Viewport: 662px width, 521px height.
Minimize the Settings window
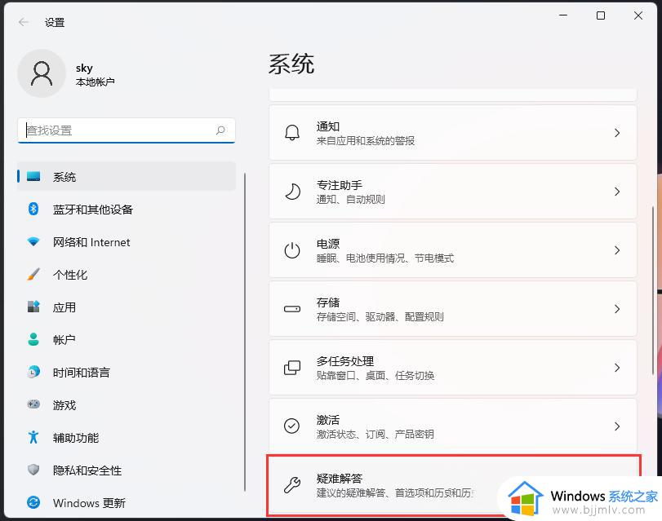(x=562, y=15)
